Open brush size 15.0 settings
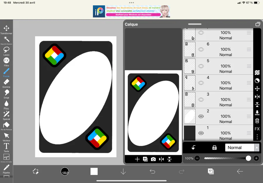The height and width of the screenshot is (183, 263). [x=65, y=171]
